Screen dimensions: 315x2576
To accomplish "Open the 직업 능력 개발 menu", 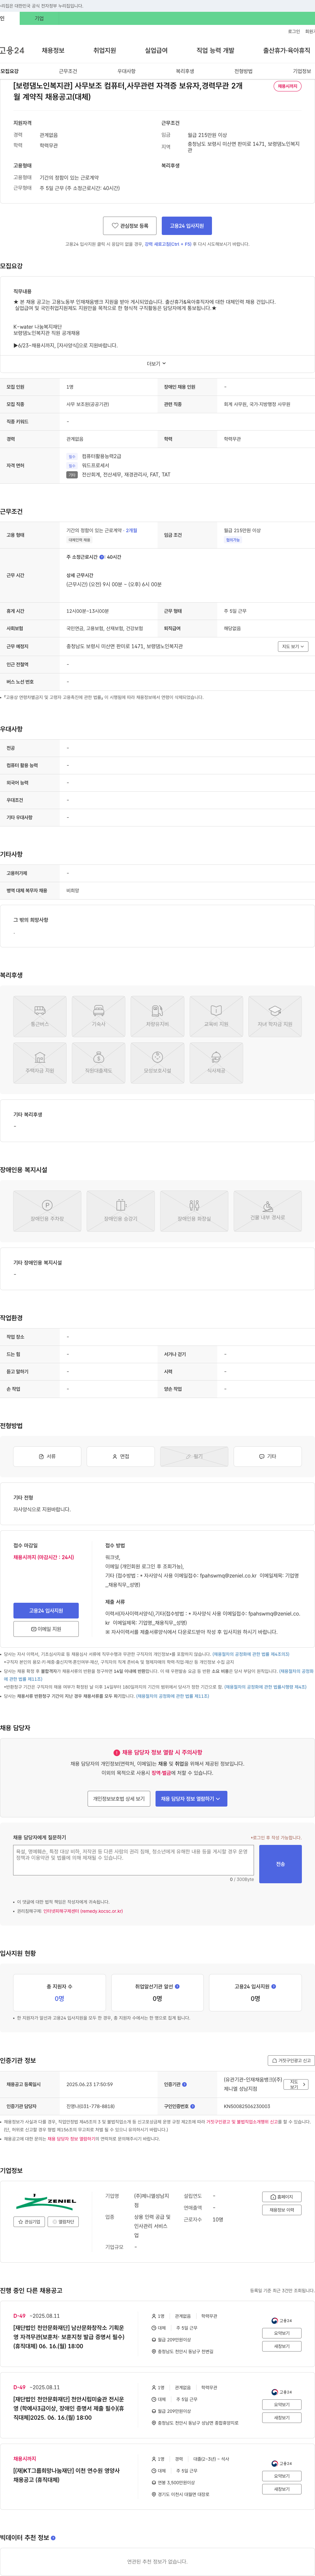I will [x=215, y=50].
